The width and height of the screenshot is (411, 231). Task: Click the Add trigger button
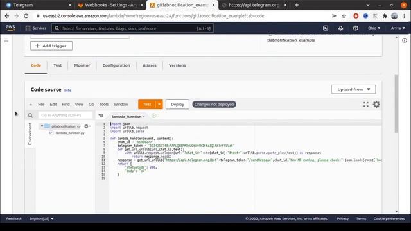coord(51,46)
